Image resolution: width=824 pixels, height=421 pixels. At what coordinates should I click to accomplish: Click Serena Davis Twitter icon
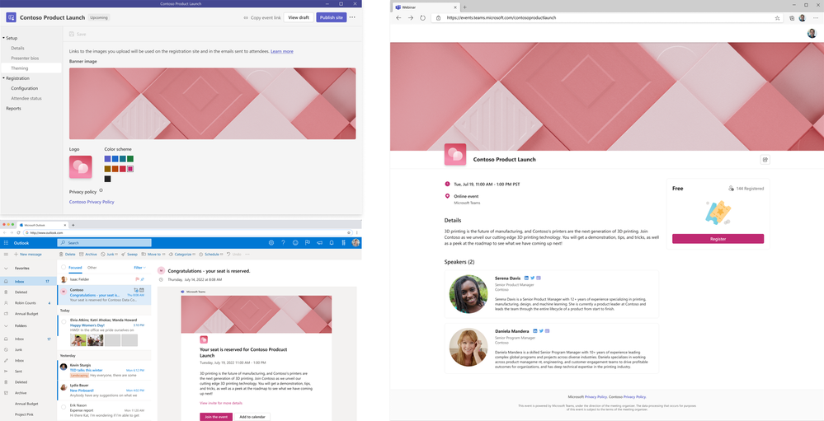(x=532, y=278)
